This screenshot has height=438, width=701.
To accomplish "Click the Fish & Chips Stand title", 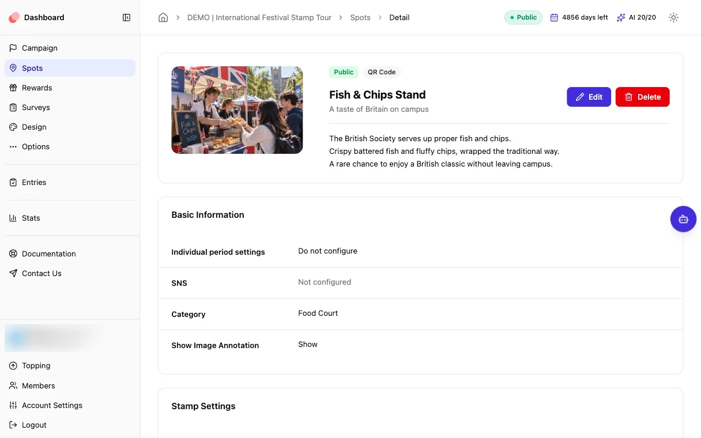I will 377,95.
